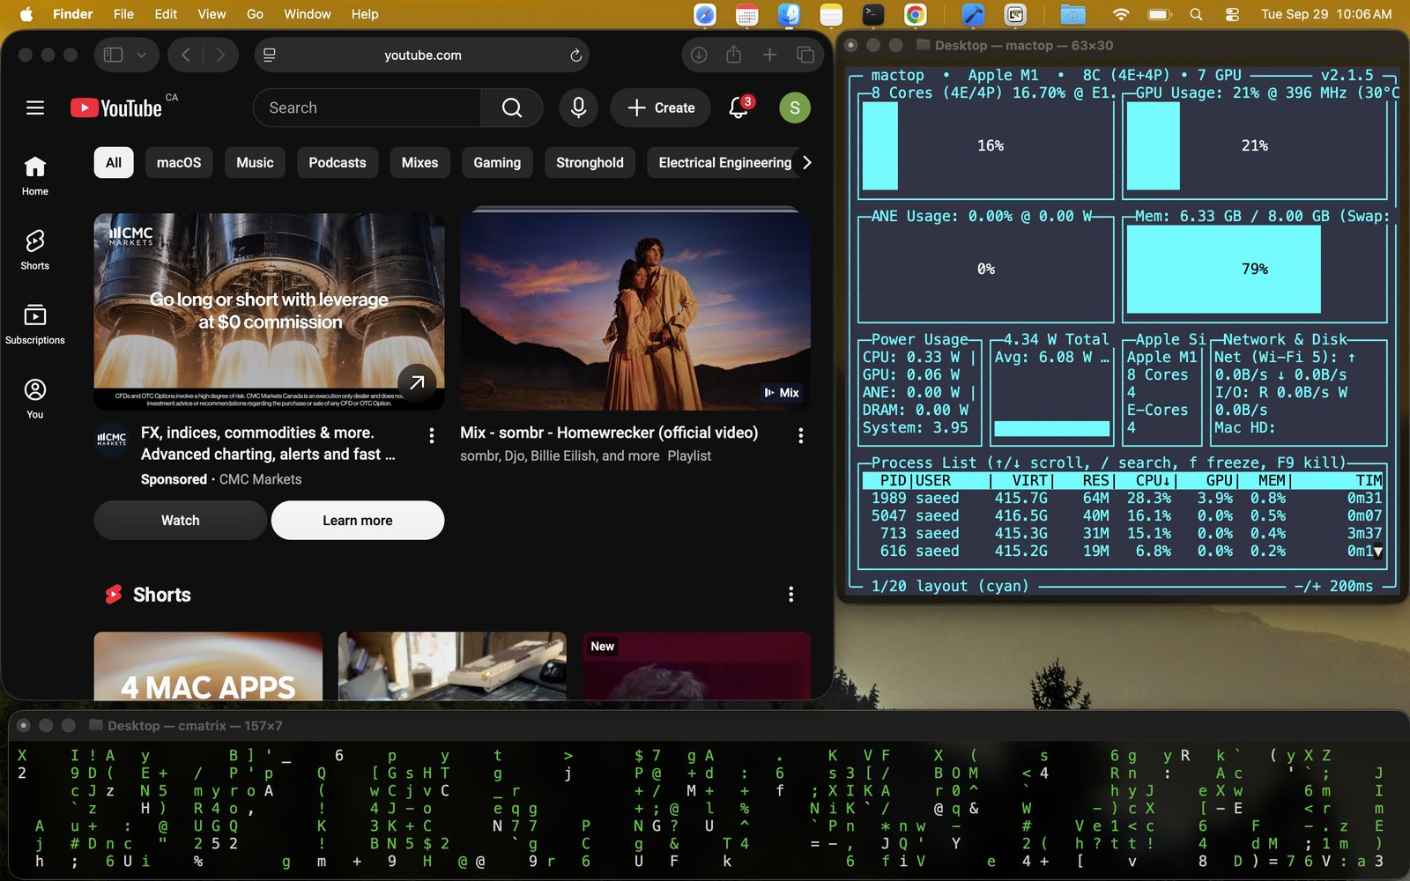Go to Home in YouTube sidebar
The height and width of the screenshot is (881, 1410).
click(35, 175)
